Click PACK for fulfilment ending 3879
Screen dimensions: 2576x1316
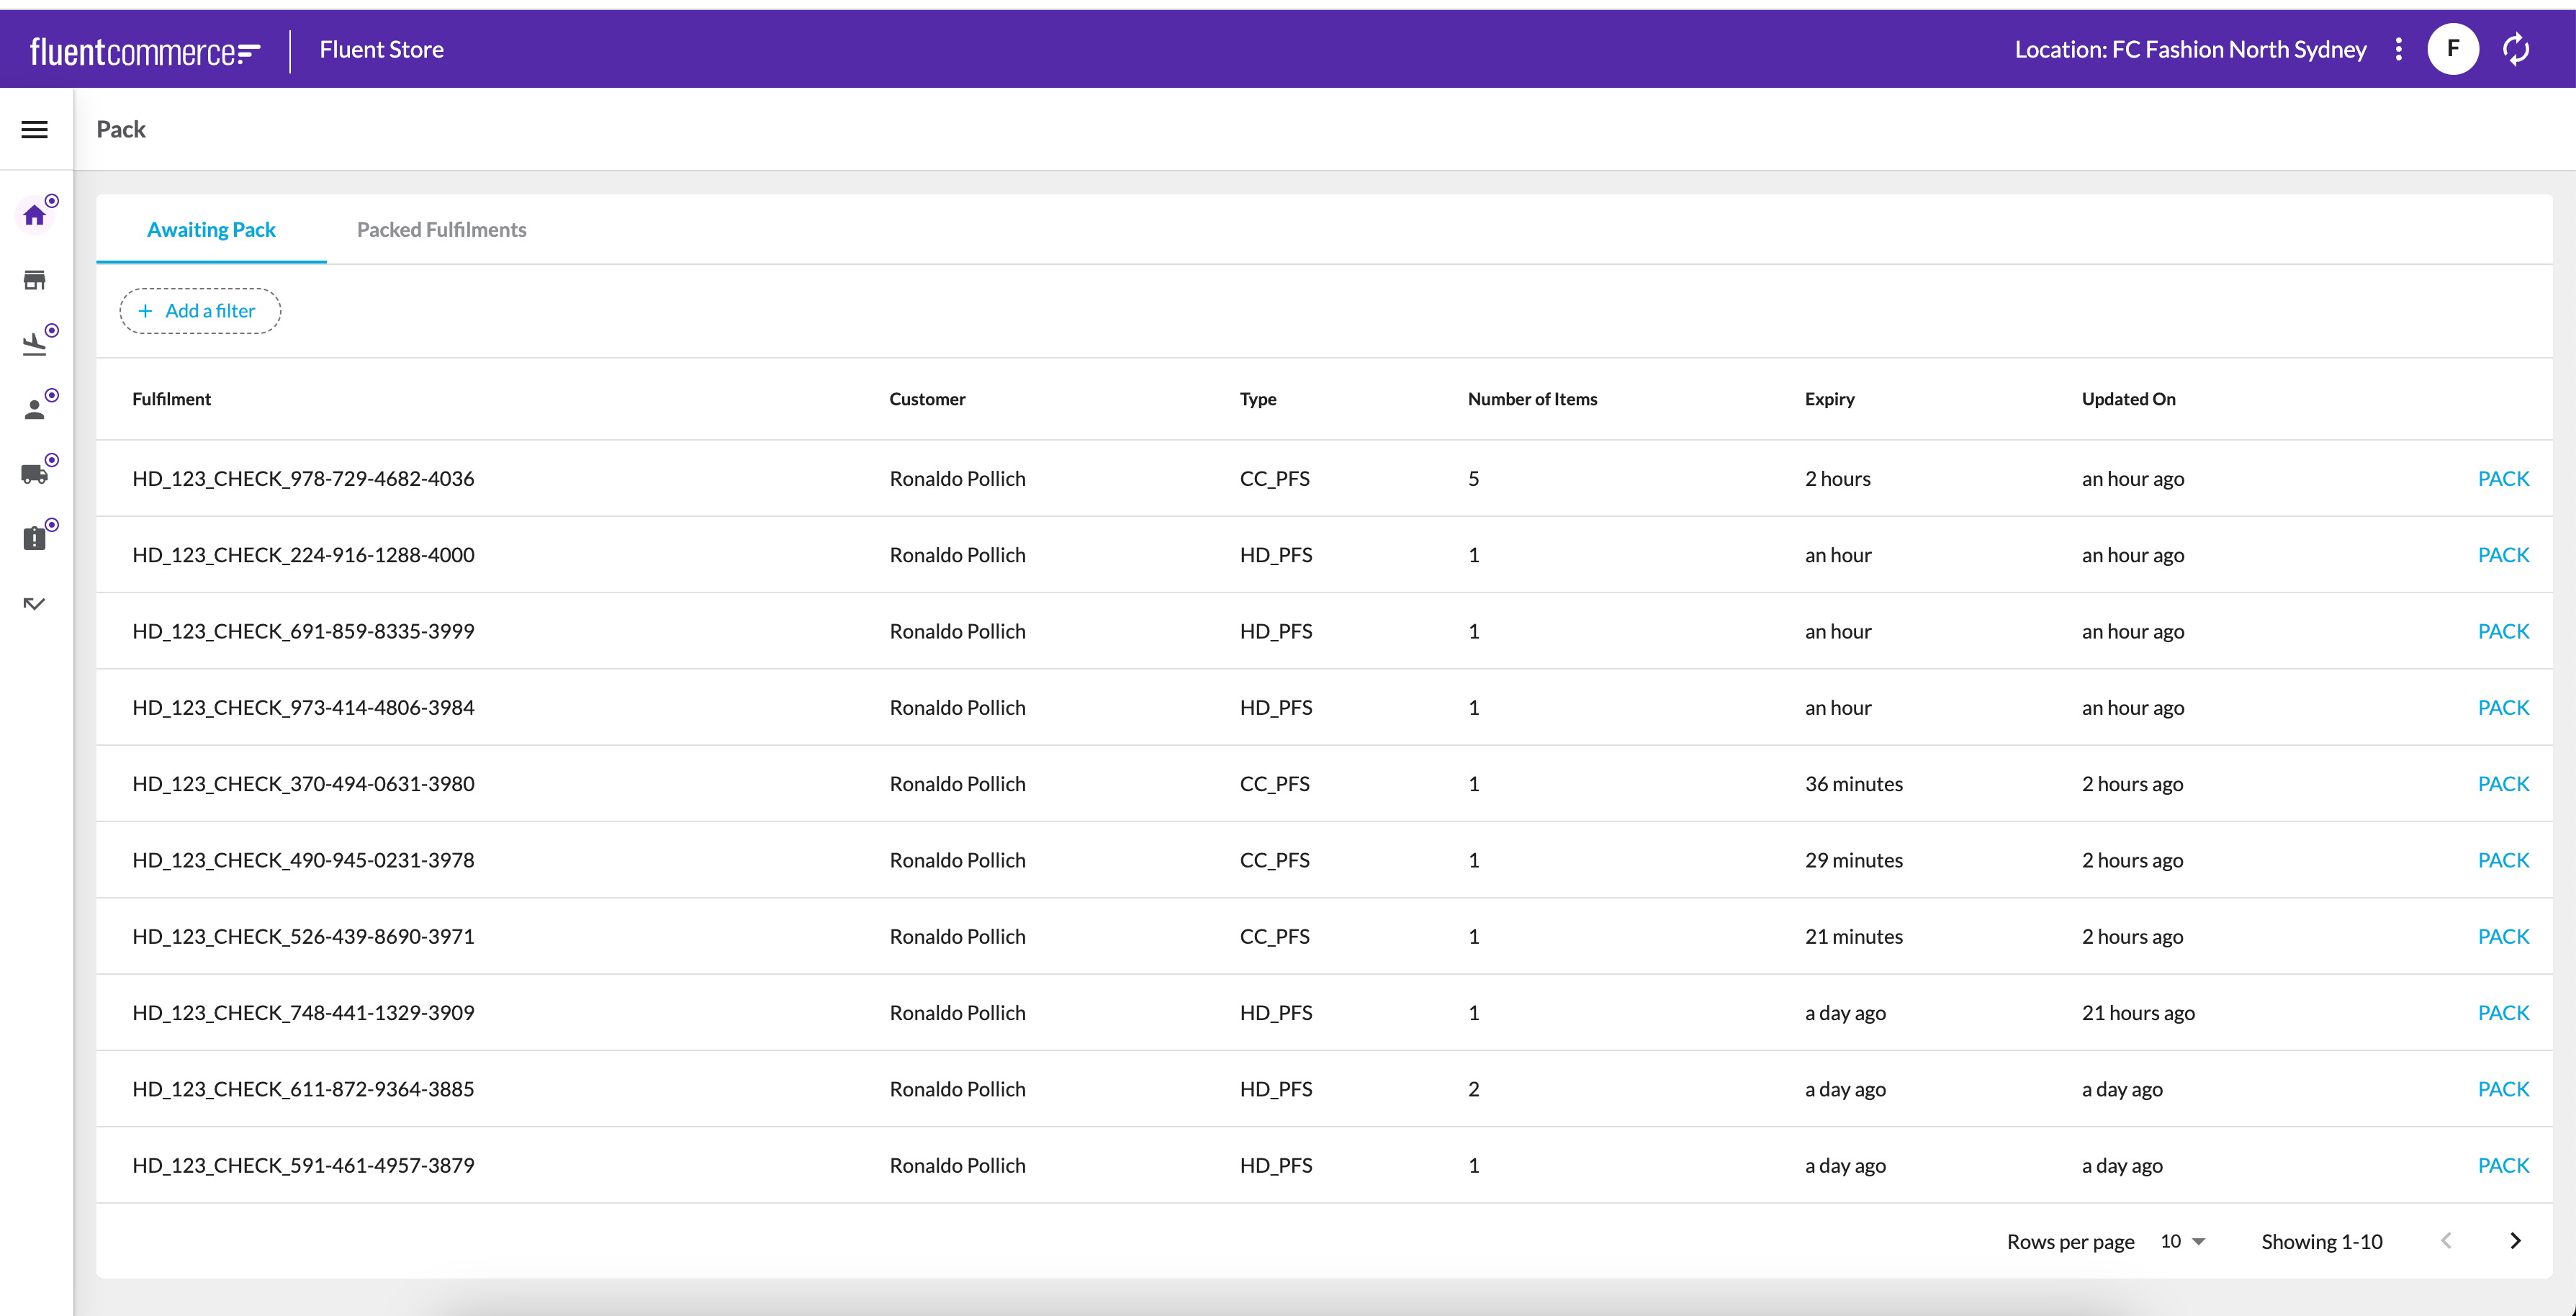tap(2502, 1166)
